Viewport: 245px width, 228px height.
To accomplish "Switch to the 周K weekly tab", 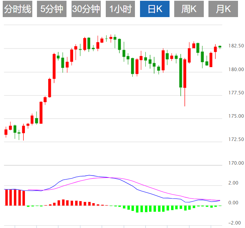I will [x=189, y=9].
